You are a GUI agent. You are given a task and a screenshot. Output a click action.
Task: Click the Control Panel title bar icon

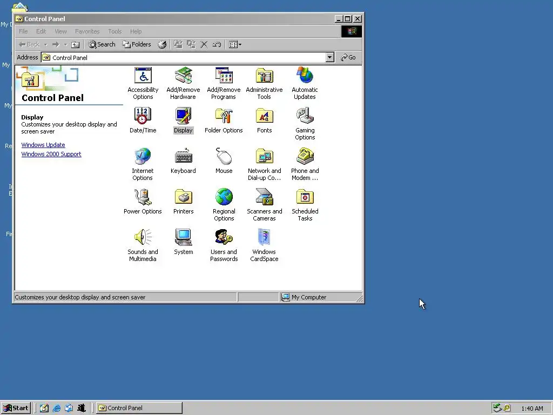[x=19, y=19]
